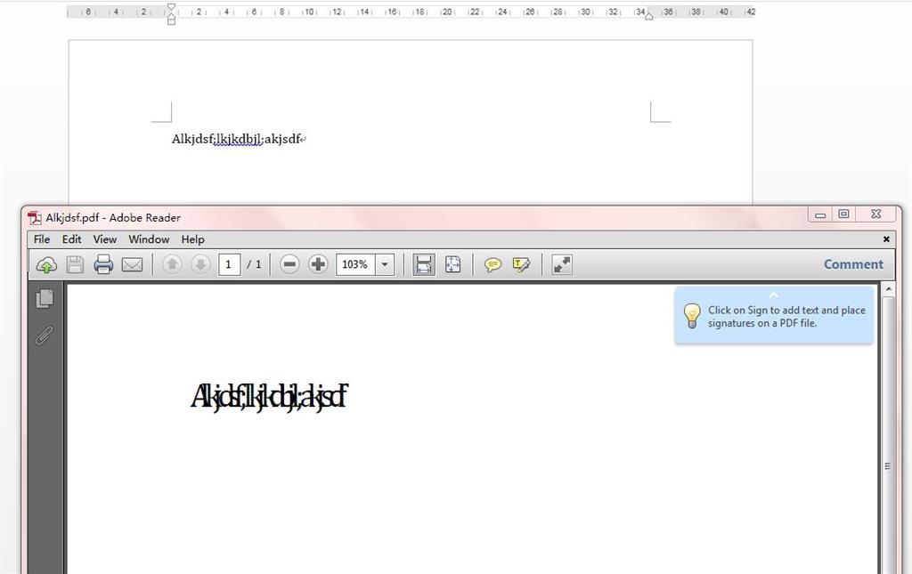912x574 pixels.
Task: Dismiss the toolbar with the x button
Action: click(x=885, y=238)
